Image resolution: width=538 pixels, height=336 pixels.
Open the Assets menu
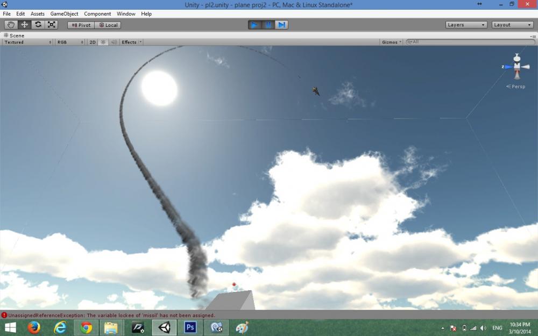[38, 14]
